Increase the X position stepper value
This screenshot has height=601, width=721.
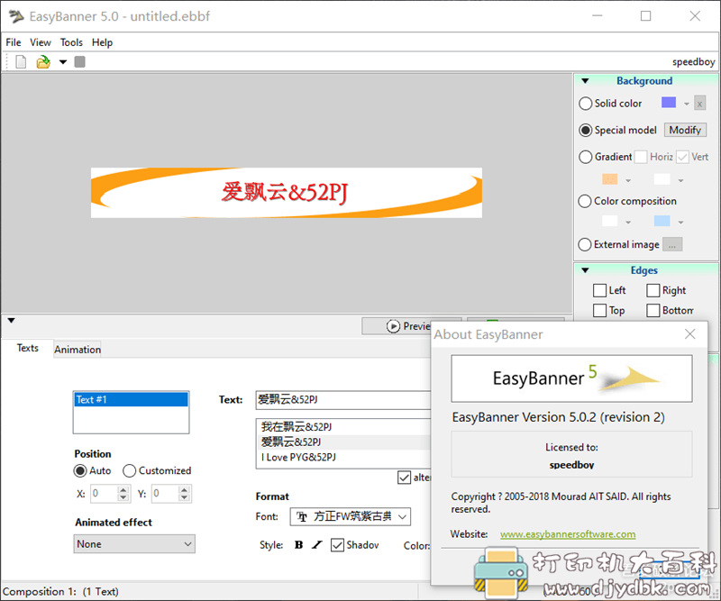coord(123,490)
